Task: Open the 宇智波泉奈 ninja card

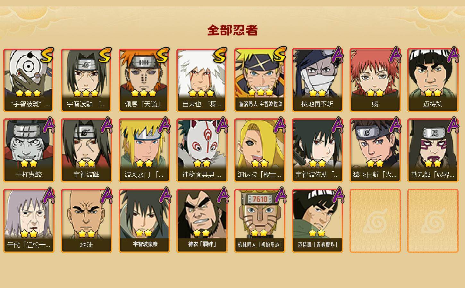Action: (144, 221)
